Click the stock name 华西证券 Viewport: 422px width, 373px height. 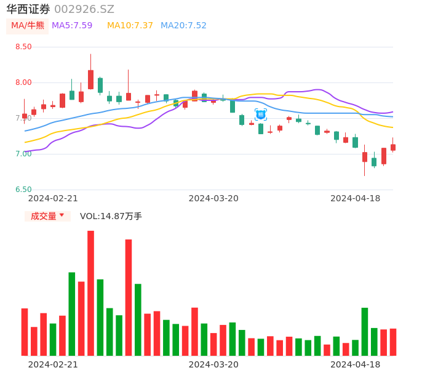click(x=28, y=9)
